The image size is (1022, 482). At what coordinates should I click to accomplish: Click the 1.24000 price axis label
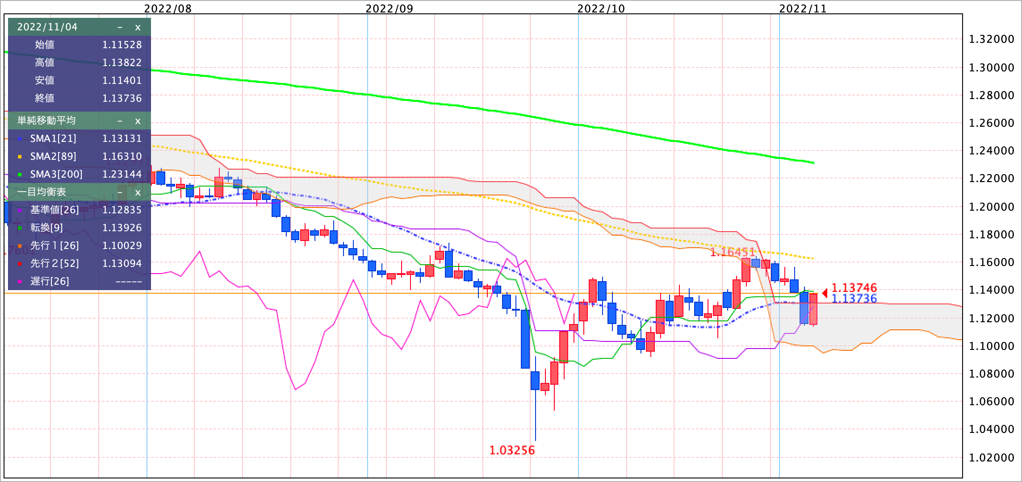pyautogui.click(x=991, y=151)
